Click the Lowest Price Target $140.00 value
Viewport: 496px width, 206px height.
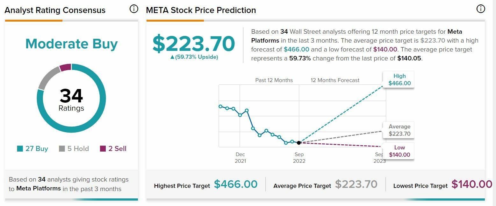tap(472, 184)
